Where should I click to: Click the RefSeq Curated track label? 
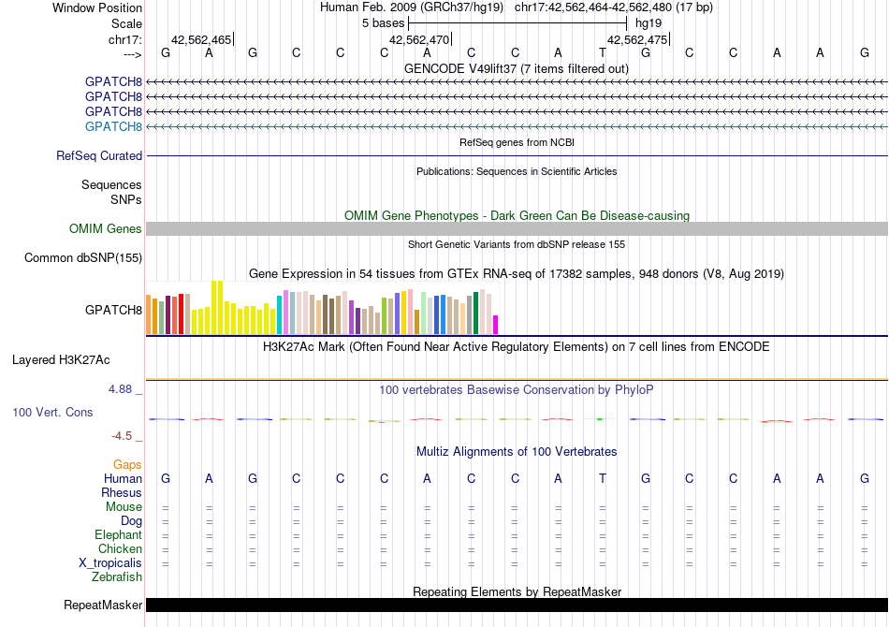pyautogui.click(x=99, y=156)
